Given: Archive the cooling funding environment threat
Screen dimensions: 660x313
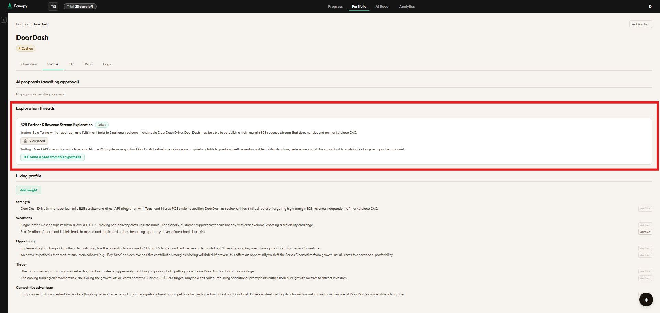Looking at the screenshot, I should tap(645, 278).
